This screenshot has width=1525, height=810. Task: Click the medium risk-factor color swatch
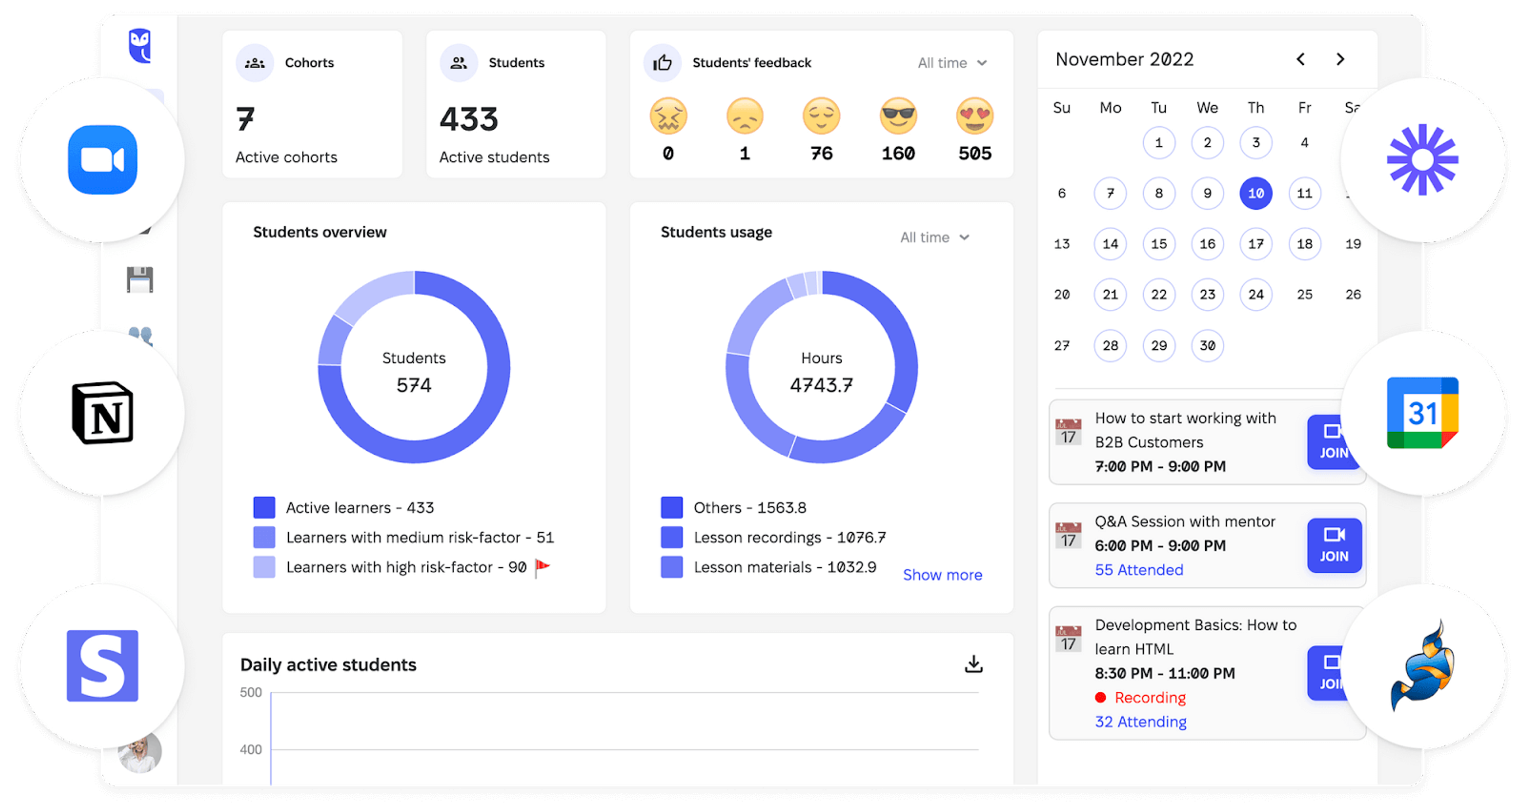click(264, 537)
